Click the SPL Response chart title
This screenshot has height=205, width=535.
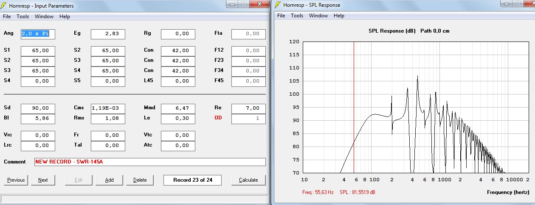(410, 31)
